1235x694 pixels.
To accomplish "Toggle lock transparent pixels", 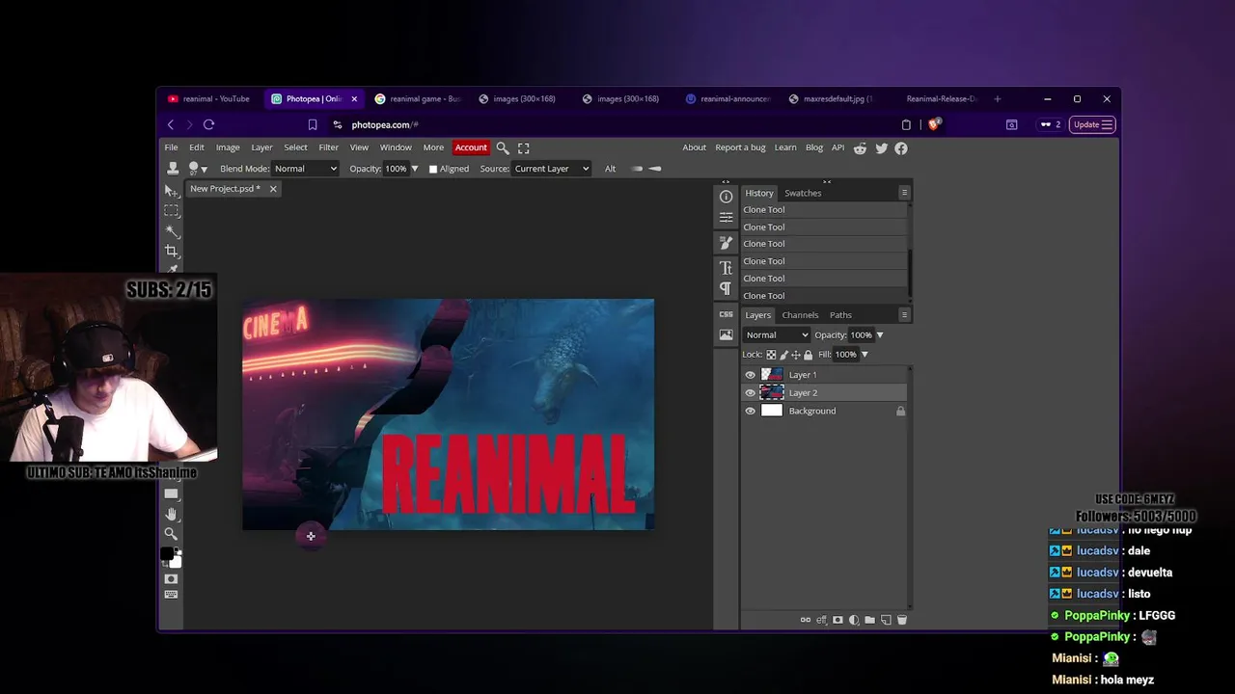I will [771, 355].
